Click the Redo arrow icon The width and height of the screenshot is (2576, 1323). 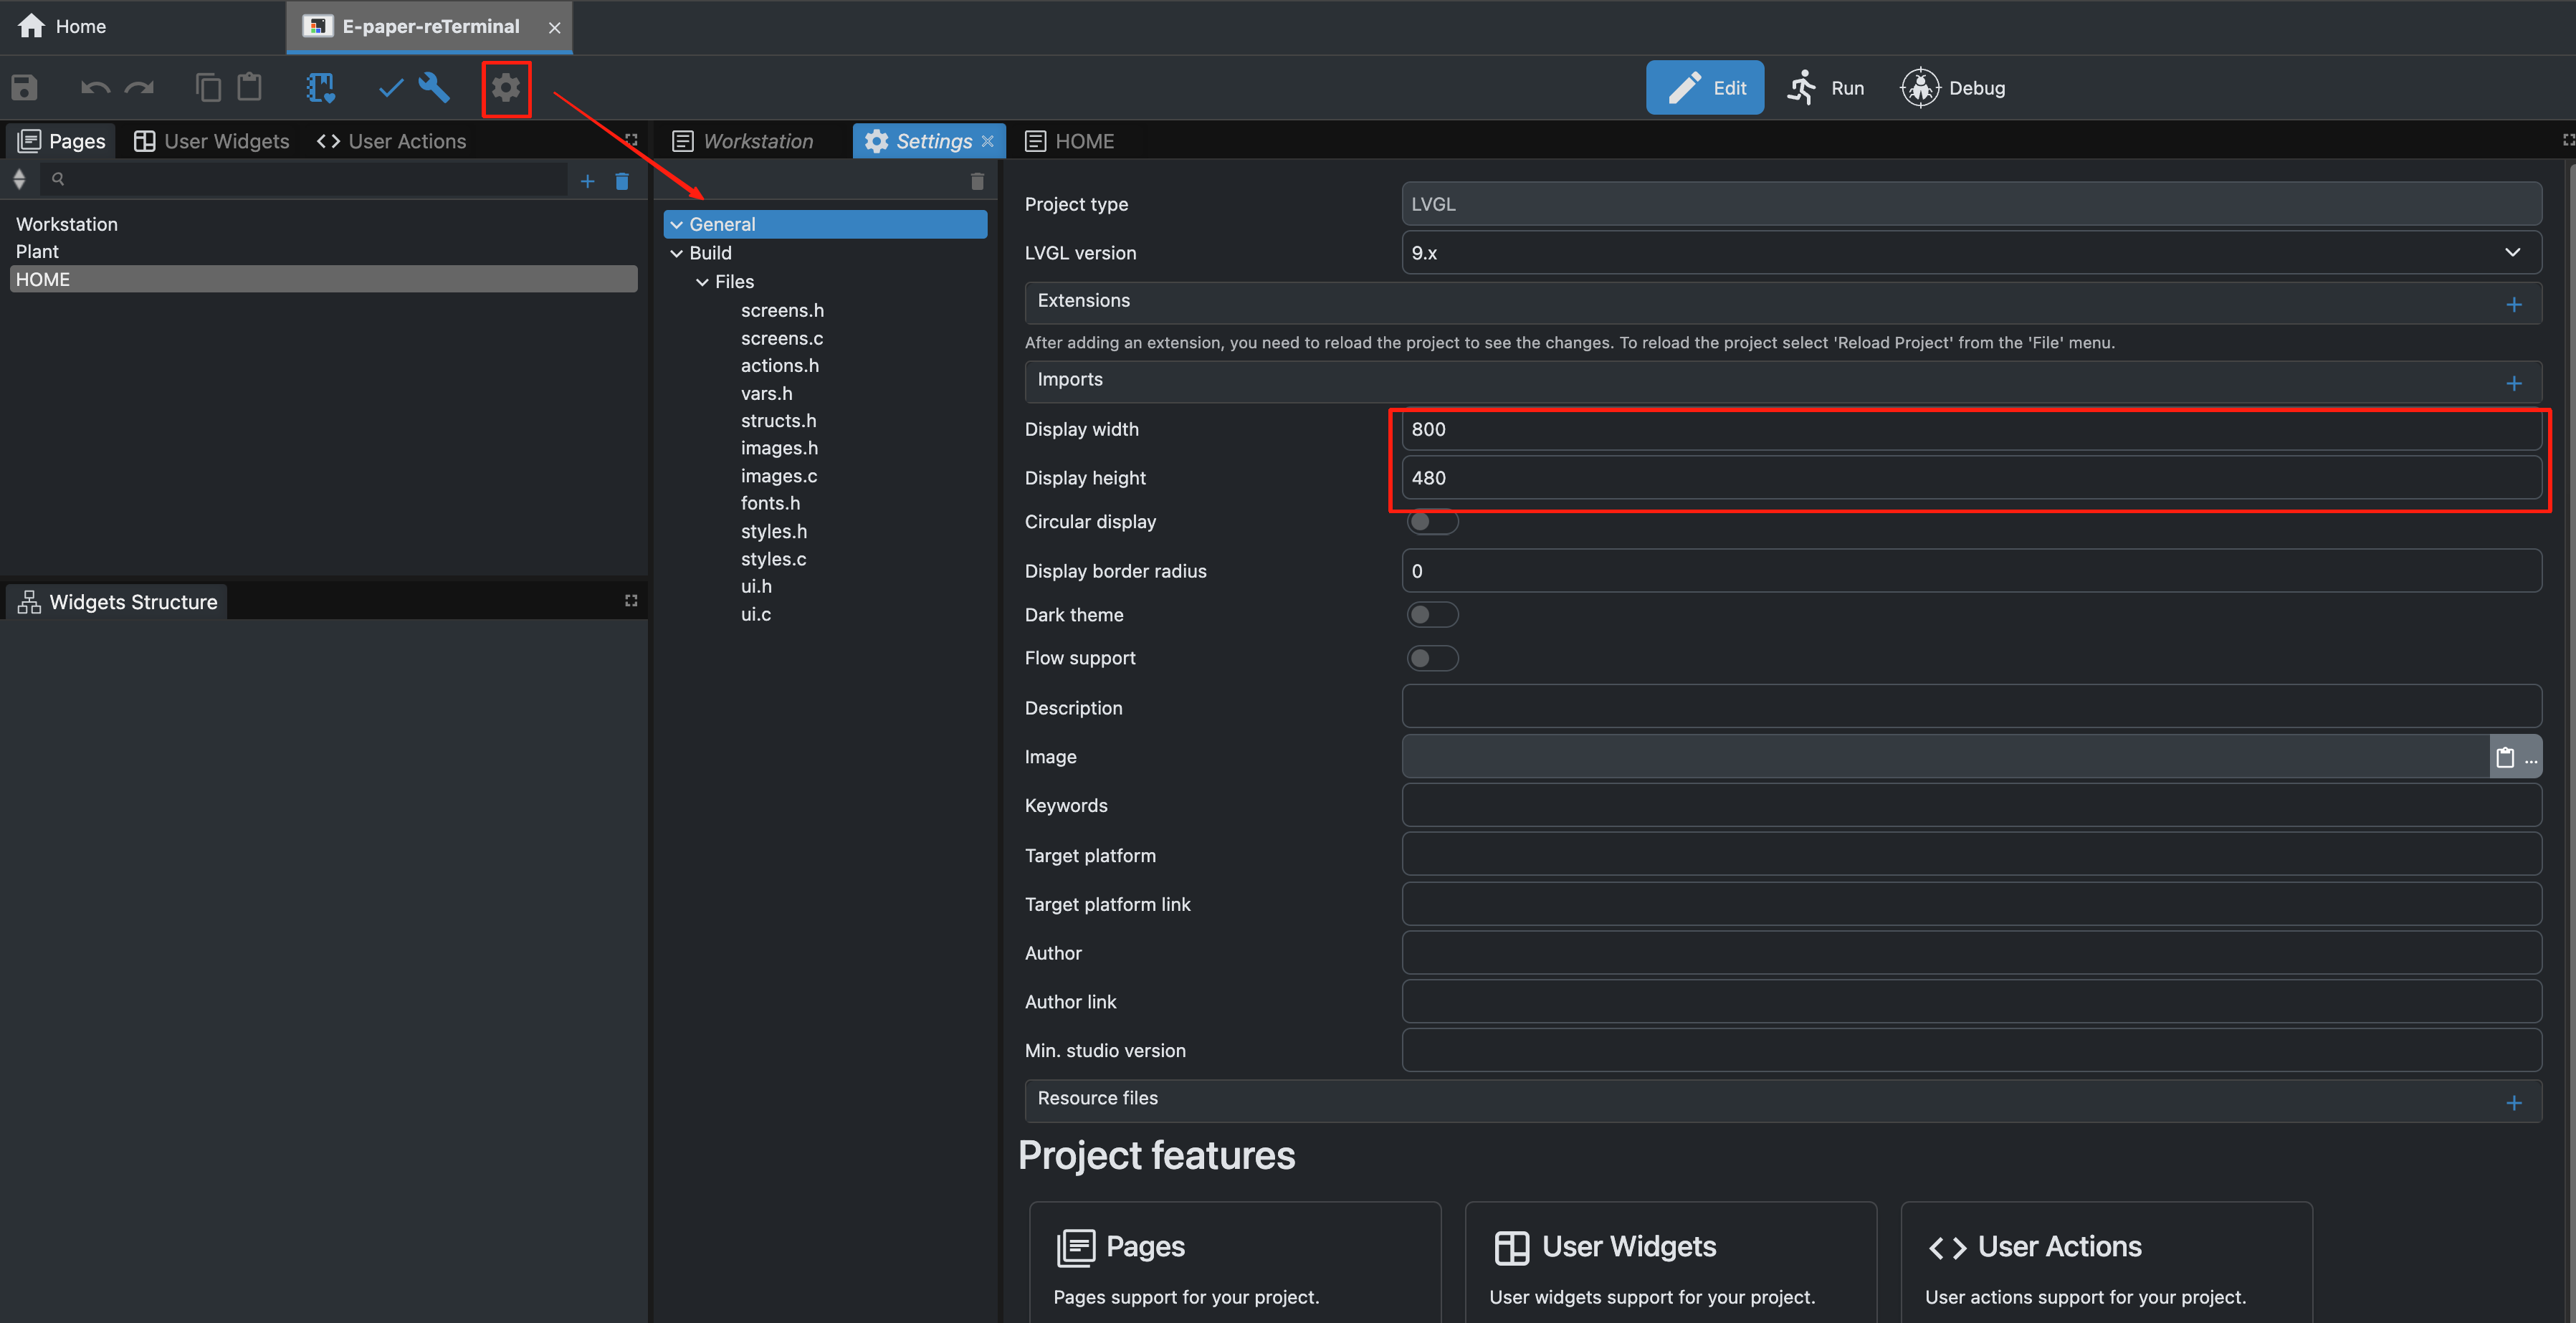pos(139,88)
